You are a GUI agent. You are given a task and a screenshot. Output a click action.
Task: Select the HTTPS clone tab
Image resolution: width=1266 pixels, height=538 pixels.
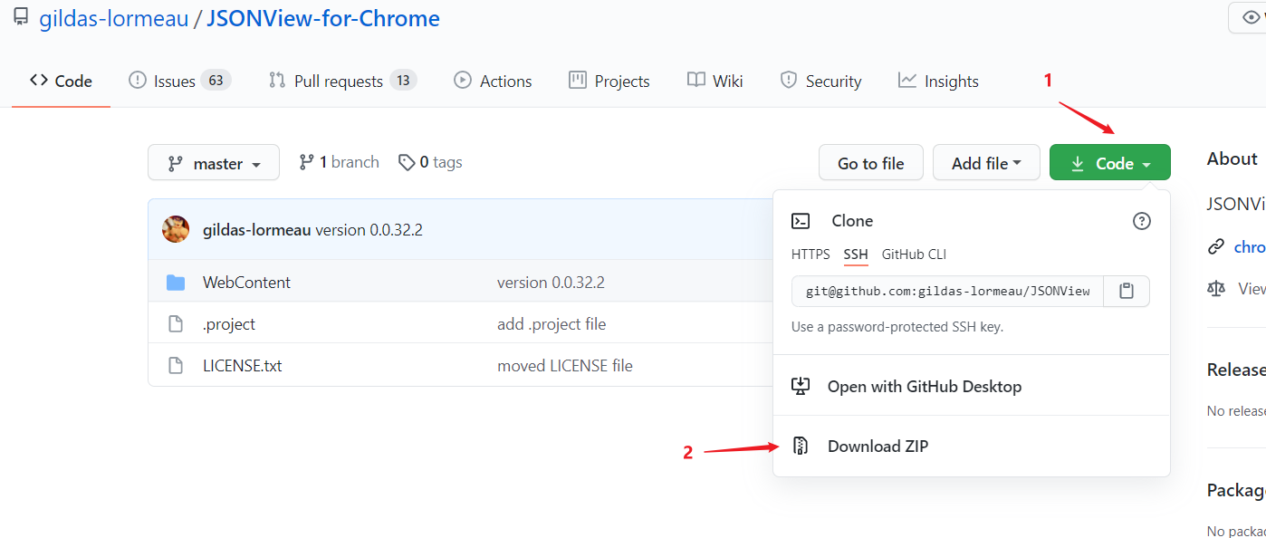[810, 255]
